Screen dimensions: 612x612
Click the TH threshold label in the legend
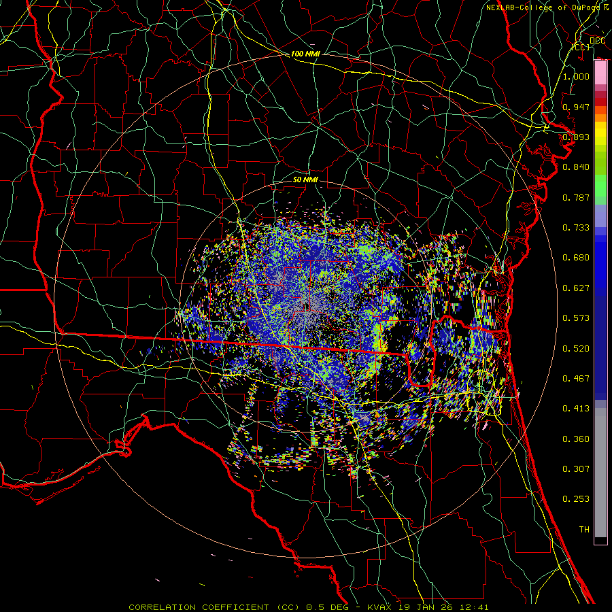584,530
